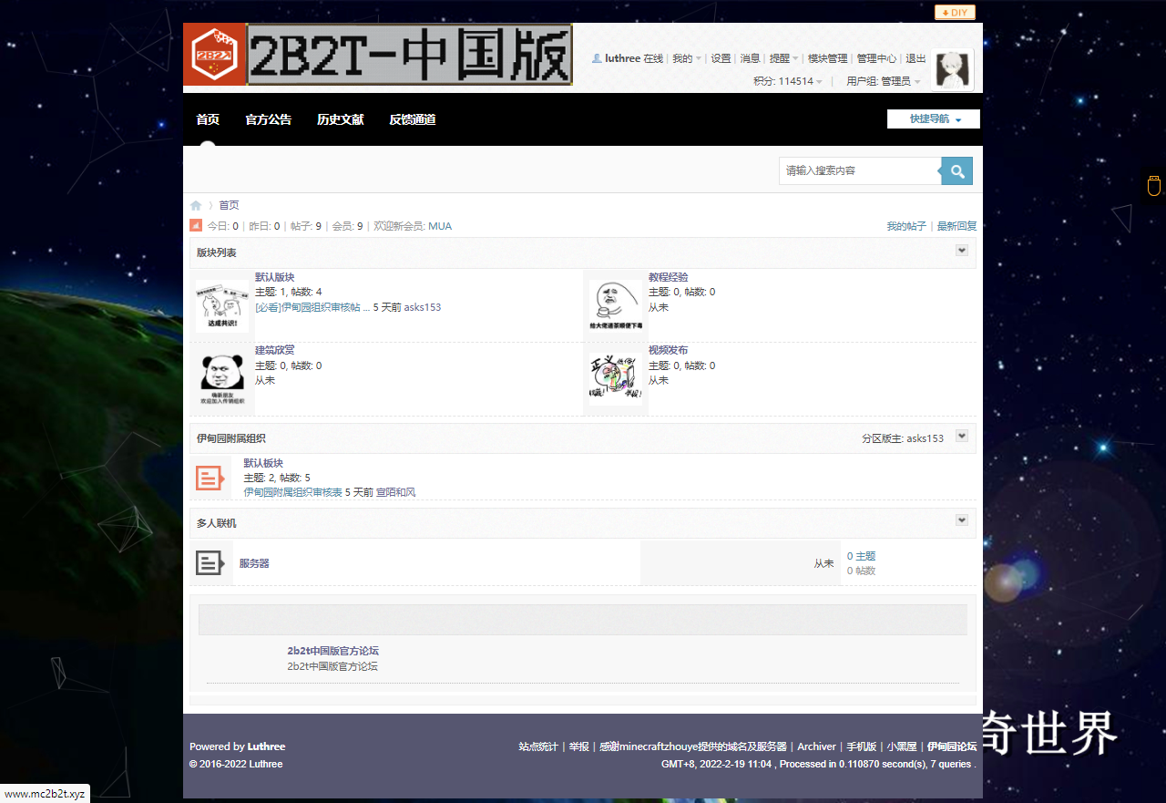Click the mouse icon on right edge
Image resolution: width=1166 pixels, height=803 pixels.
click(x=1153, y=185)
